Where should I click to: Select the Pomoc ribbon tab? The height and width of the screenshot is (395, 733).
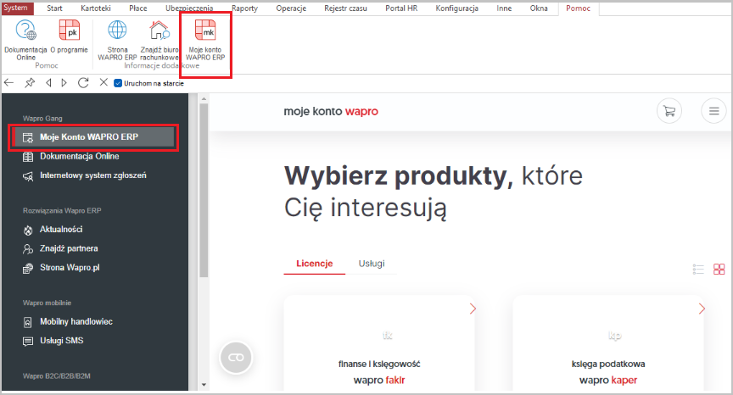pos(579,8)
